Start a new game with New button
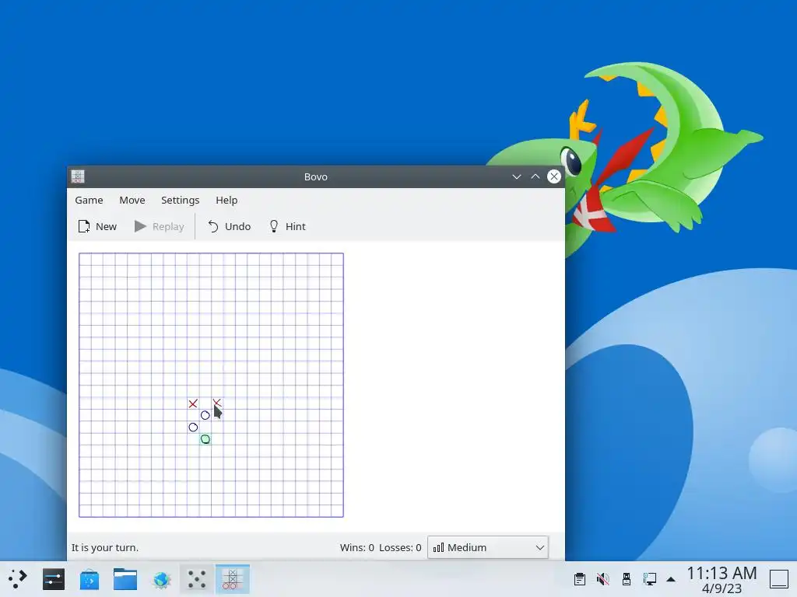This screenshot has height=597, width=797. coord(97,226)
